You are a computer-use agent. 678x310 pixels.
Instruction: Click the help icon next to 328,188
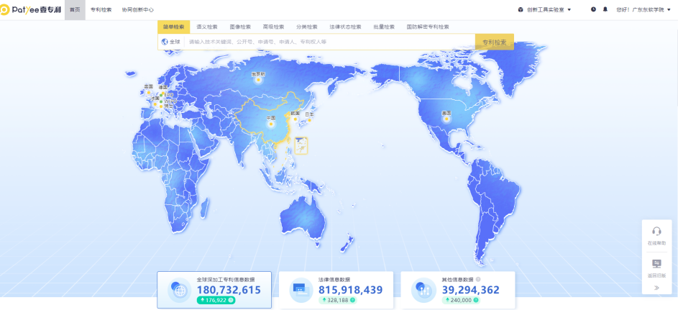353,300
